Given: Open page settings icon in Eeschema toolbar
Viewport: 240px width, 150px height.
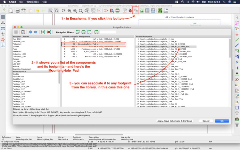Looking at the screenshot, I should (x=10, y=10).
